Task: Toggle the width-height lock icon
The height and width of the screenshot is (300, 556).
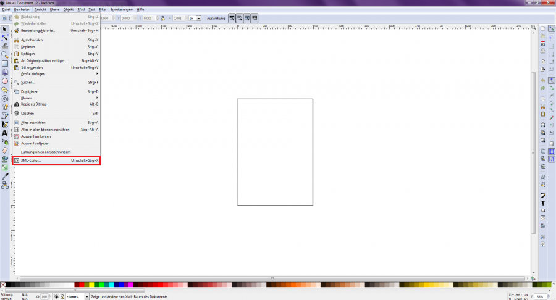Action: tap(162, 19)
